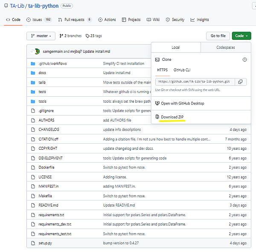This screenshot has height=252, width=256.
Task: Click the Go to file button
Action: coord(218,36)
